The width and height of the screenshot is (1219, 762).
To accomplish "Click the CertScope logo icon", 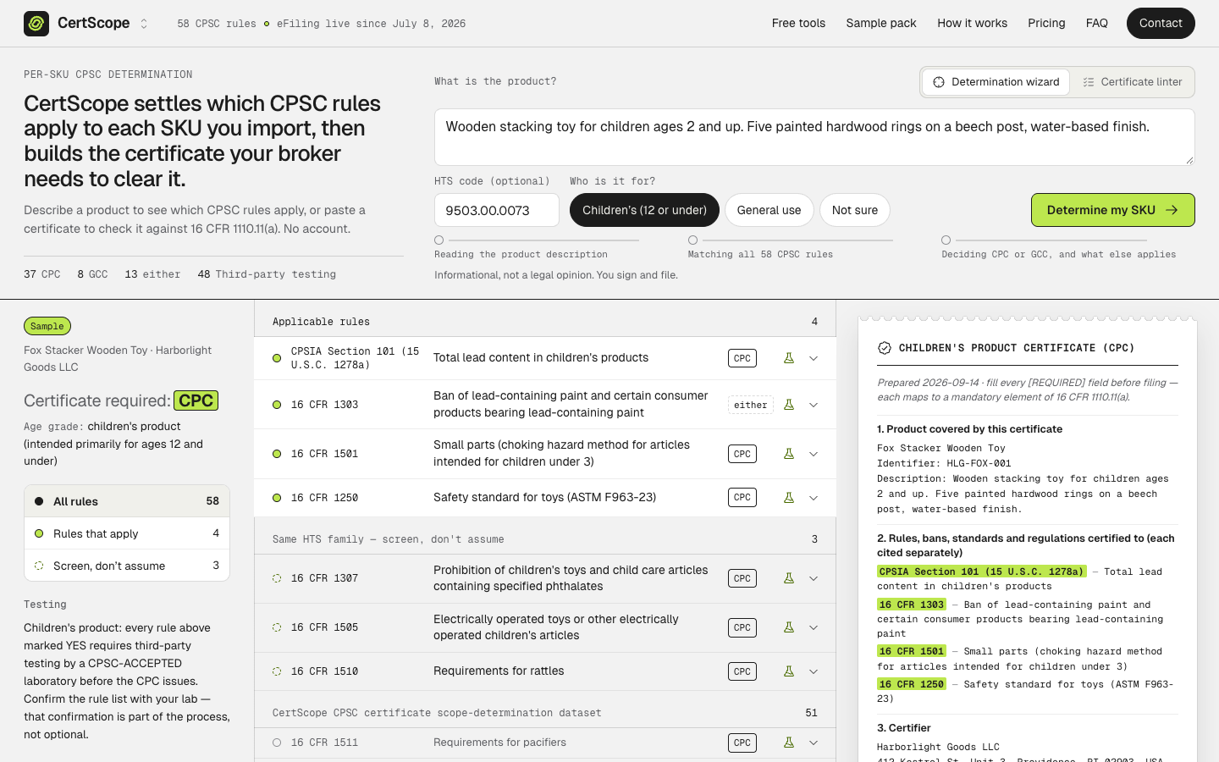I will (x=36, y=24).
